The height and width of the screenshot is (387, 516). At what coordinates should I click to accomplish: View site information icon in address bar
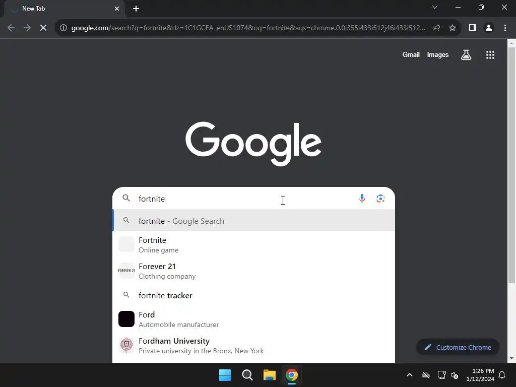(x=63, y=28)
